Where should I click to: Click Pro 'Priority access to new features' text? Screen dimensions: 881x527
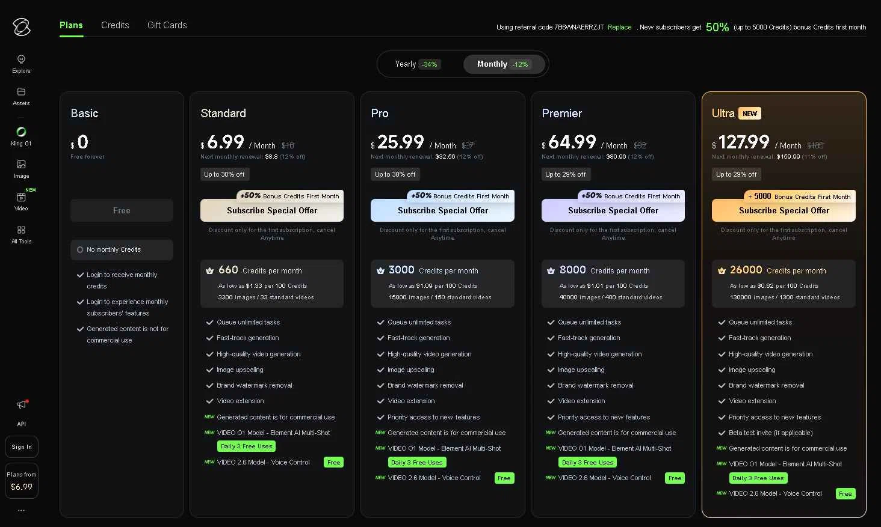click(x=434, y=417)
